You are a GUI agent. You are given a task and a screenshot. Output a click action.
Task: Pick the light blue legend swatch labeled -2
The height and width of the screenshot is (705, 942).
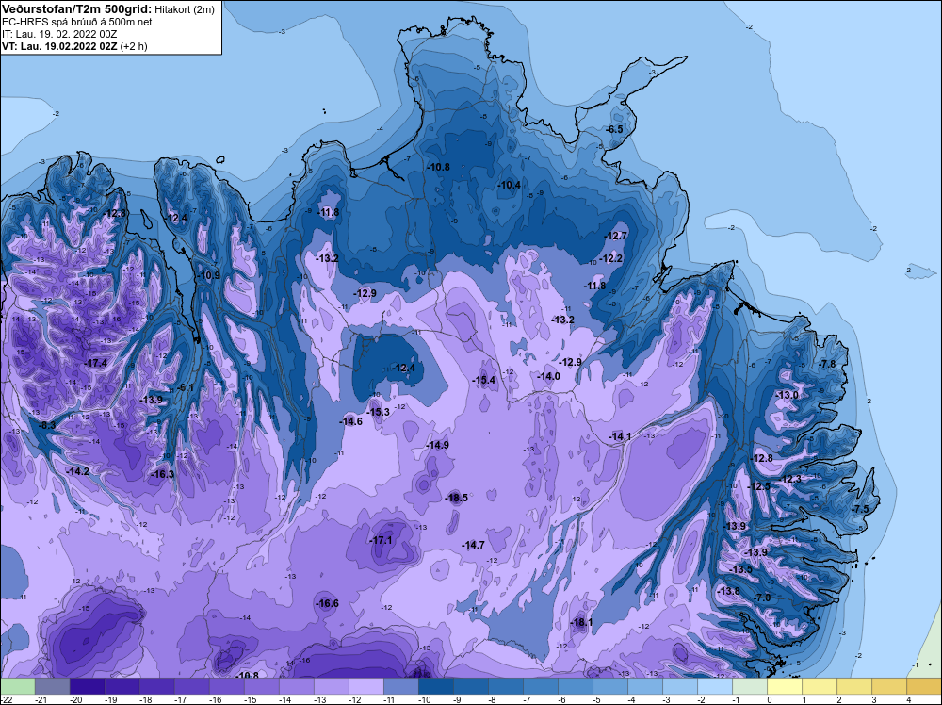tap(714, 687)
